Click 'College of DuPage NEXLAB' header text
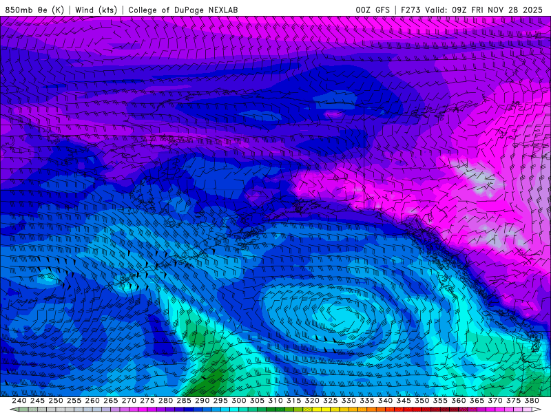551x413 pixels. pyautogui.click(x=183, y=10)
